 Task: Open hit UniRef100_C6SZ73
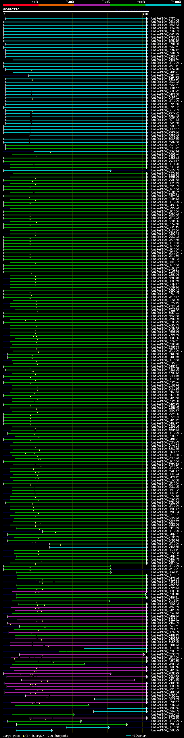[x=165, y=25]
